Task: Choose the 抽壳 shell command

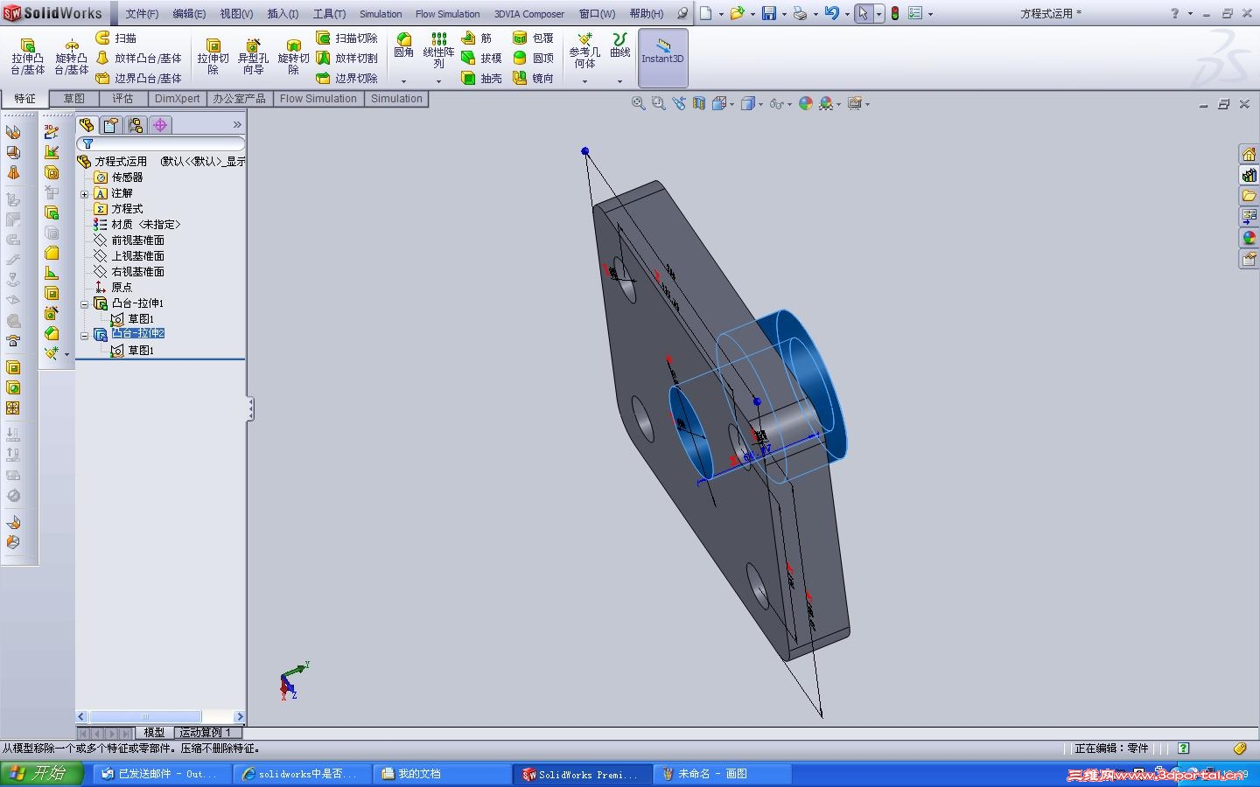Action: click(x=481, y=78)
